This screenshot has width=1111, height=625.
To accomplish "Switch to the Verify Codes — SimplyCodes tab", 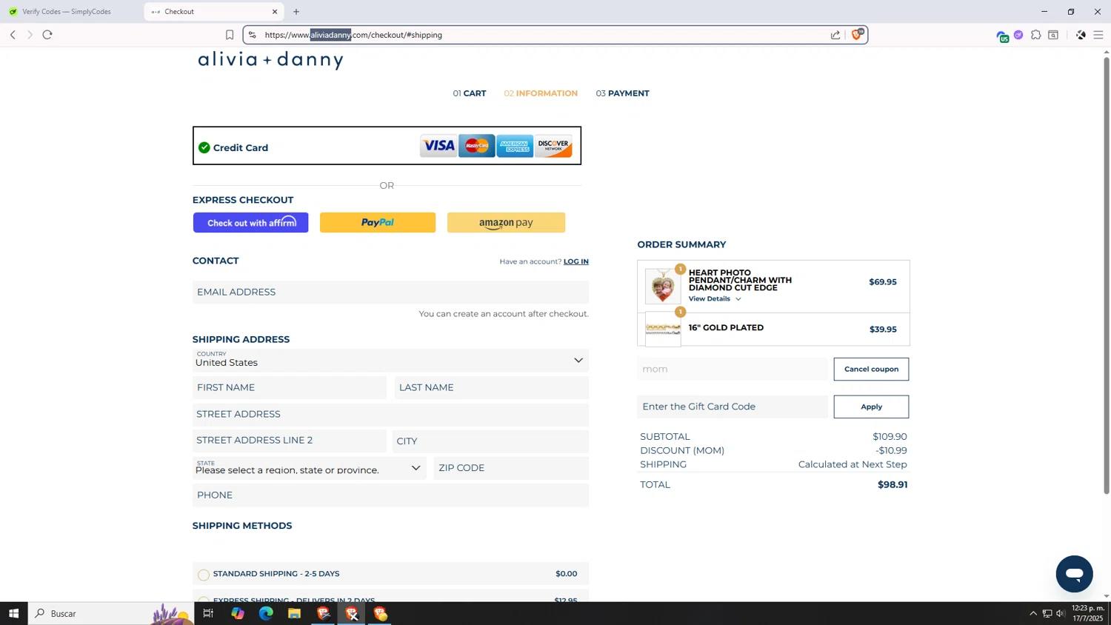I will pos(67,12).
